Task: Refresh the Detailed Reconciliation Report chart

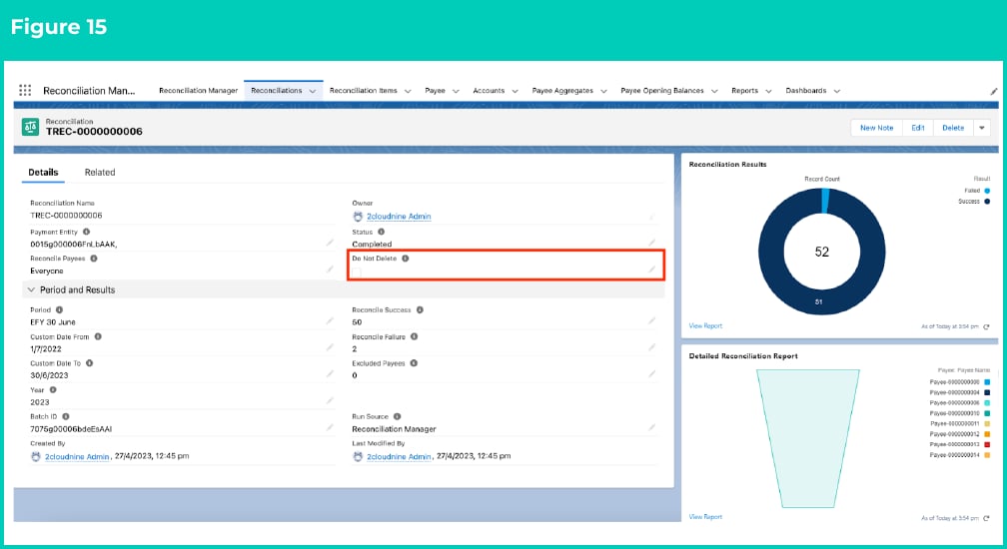Action: [x=986, y=518]
